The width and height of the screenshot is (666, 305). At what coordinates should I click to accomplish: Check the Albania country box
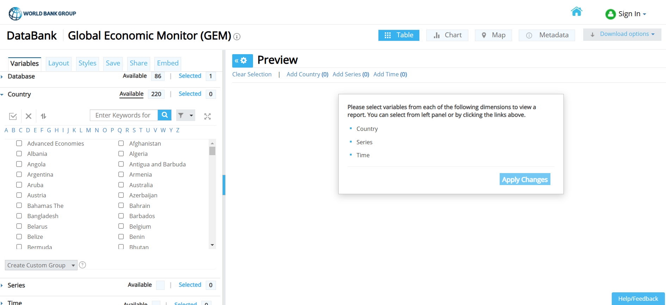19,153
